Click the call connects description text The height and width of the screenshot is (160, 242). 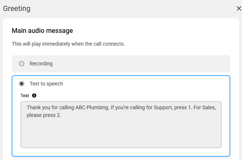pyautogui.click(x=68, y=44)
